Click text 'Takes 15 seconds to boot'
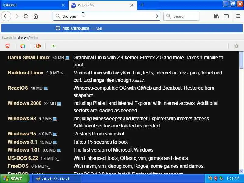The height and width of the screenshot is (183, 244). [101, 142]
